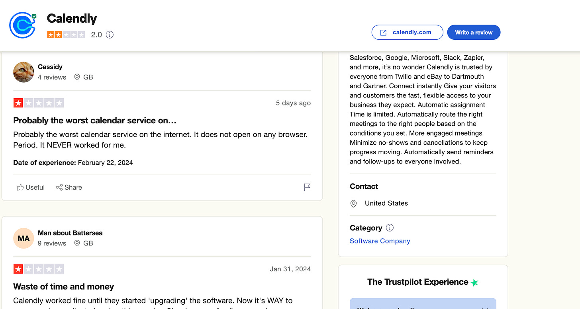Screen dimensions: 580x309
Task: Open Cassidy's reviewer profile name
Action: [50, 67]
